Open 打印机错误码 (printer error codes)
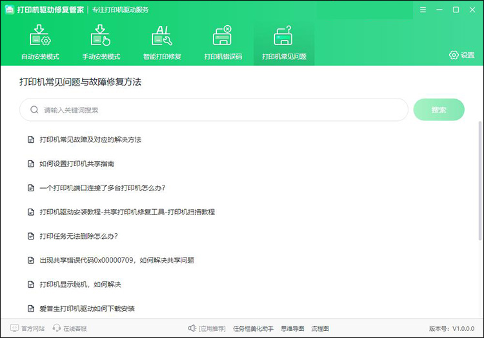Screen dimensions: 484x338 [223, 43]
